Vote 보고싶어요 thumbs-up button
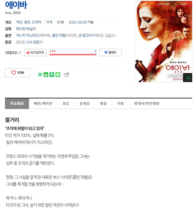The width and height of the screenshot is (193, 209). 35,52
